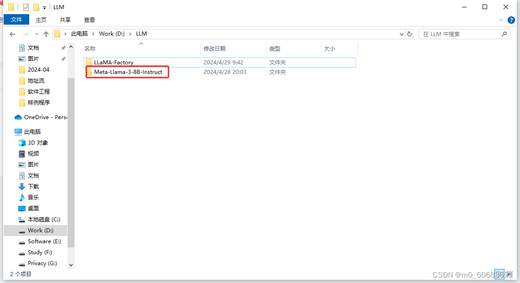The height and width of the screenshot is (283, 520).
Task: Expand the ribbon with the chevron
Action: [501, 20]
